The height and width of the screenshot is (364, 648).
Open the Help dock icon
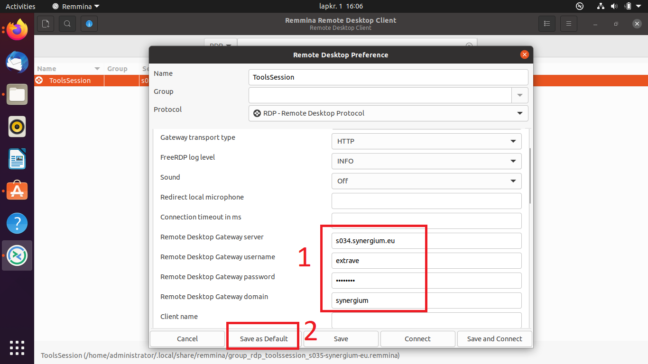[17, 223]
